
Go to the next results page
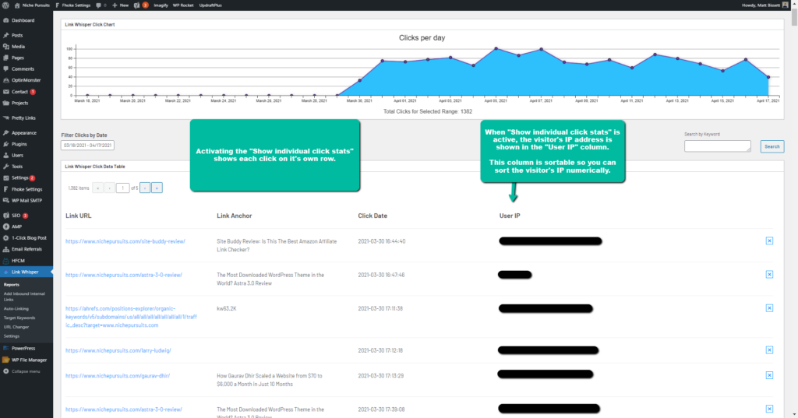click(145, 188)
